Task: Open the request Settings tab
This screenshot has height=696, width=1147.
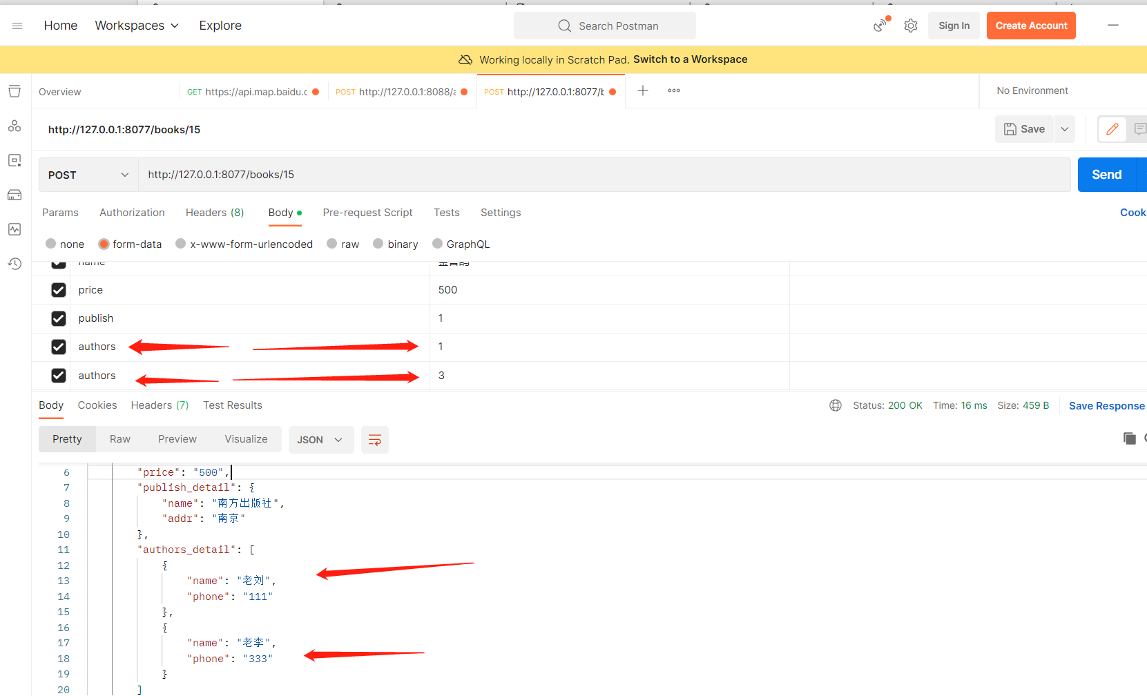Action: pos(501,213)
